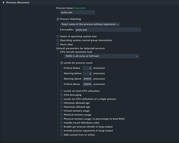Check the Virtual memory usage box
The image size is (179, 143).
[62, 111]
